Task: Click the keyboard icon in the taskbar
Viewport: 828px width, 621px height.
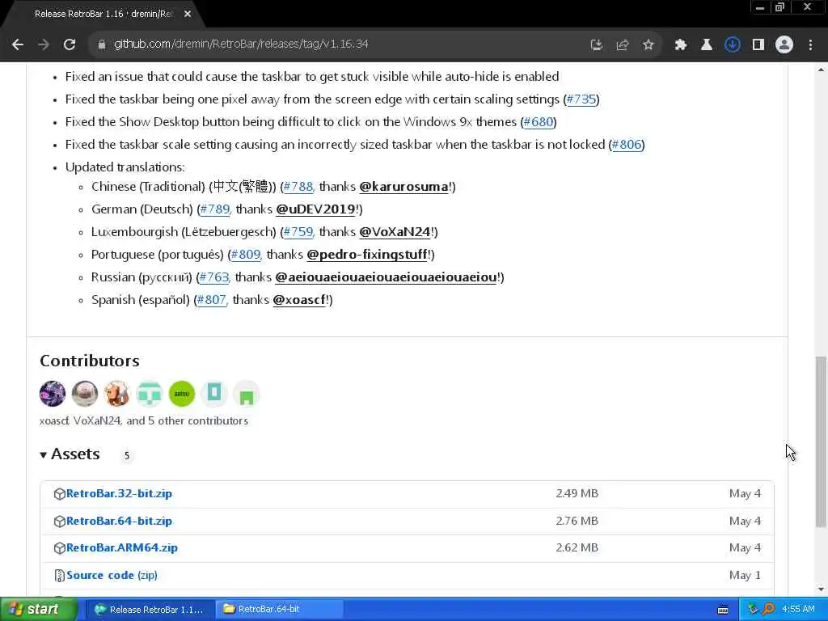Action: coord(723,610)
